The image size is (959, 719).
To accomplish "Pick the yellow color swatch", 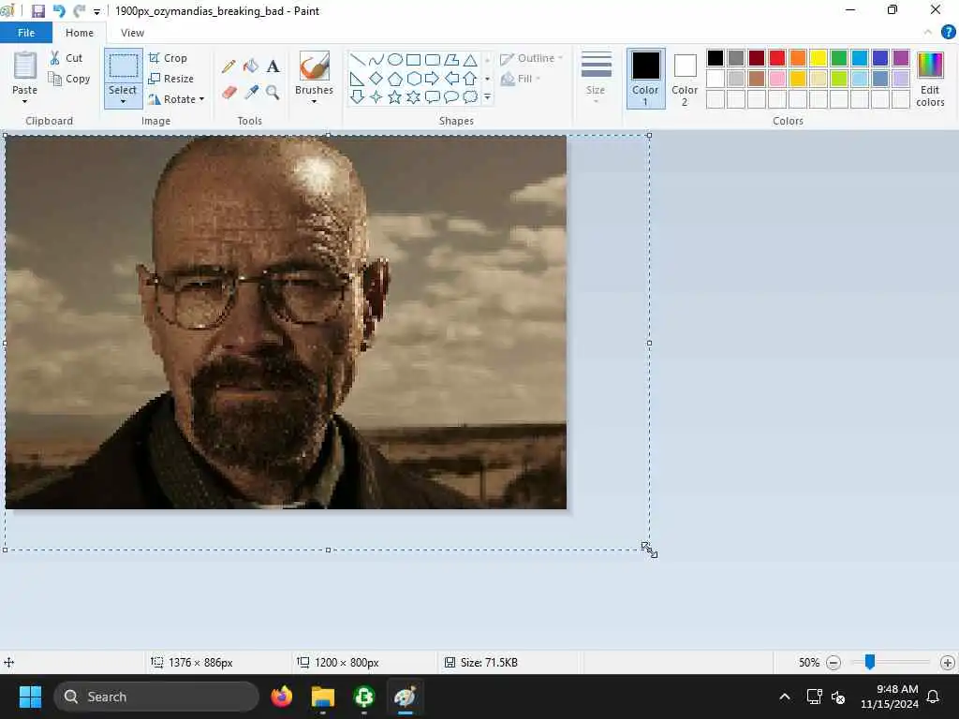I will coord(819,58).
